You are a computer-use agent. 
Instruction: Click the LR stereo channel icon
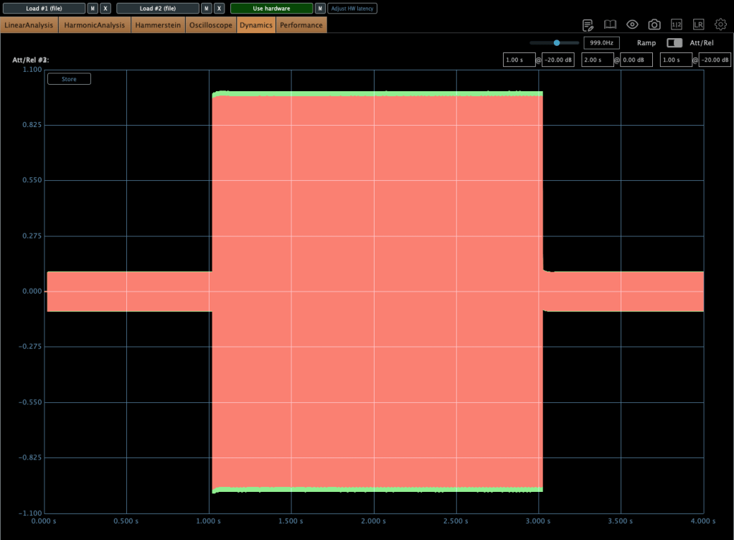point(698,25)
